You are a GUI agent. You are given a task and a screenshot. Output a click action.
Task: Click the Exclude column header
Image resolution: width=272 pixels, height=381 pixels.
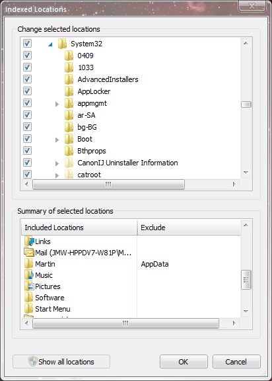coord(189,228)
